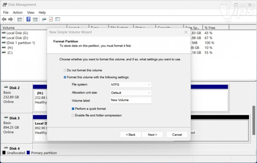This screenshot has width=257, height=163.
Task: Click the Back arrow toolbar icon
Action: pos(4,19)
